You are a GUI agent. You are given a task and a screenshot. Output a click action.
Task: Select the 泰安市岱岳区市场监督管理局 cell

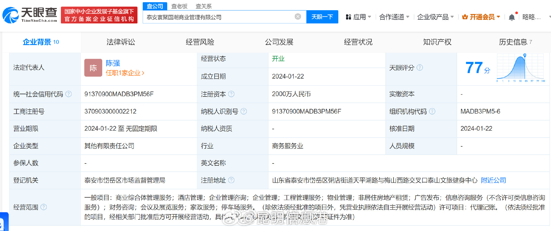125,180
